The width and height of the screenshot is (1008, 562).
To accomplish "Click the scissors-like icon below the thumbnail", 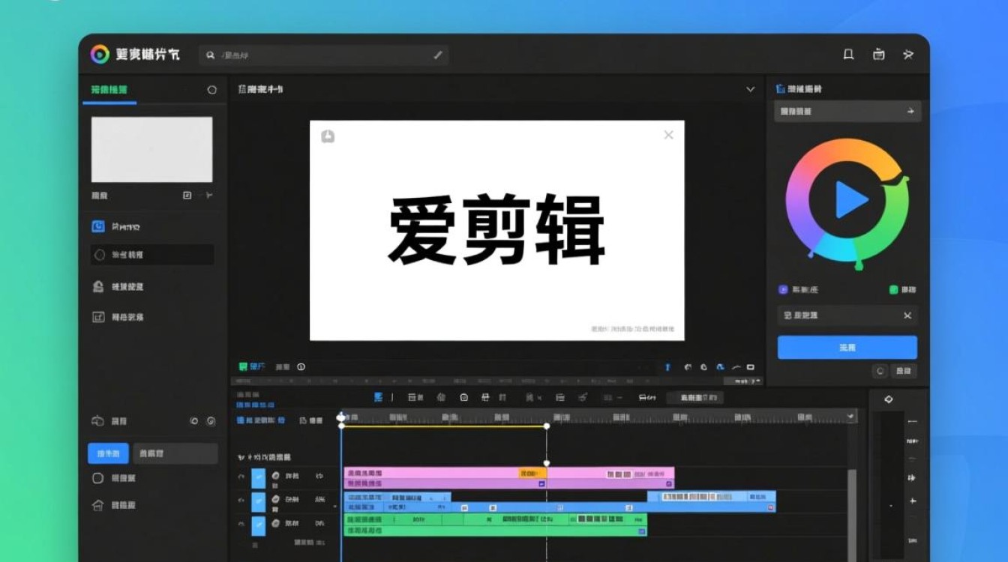I will 208,195.
